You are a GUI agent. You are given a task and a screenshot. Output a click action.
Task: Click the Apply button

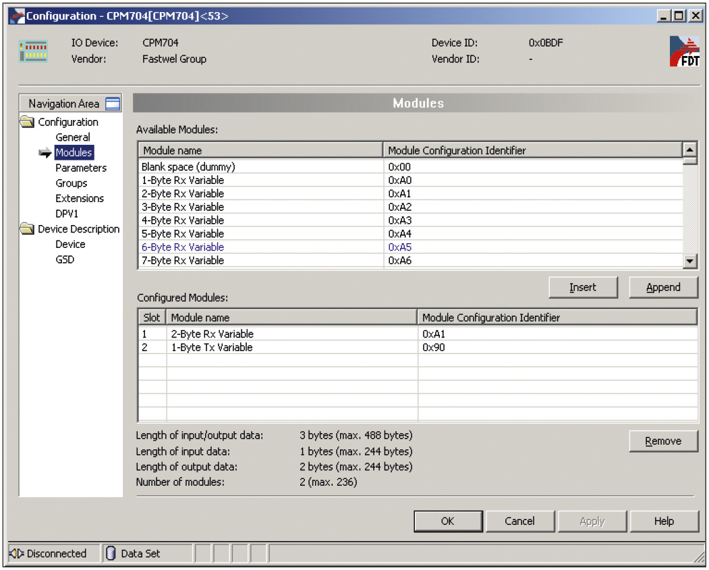coord(592,521)
